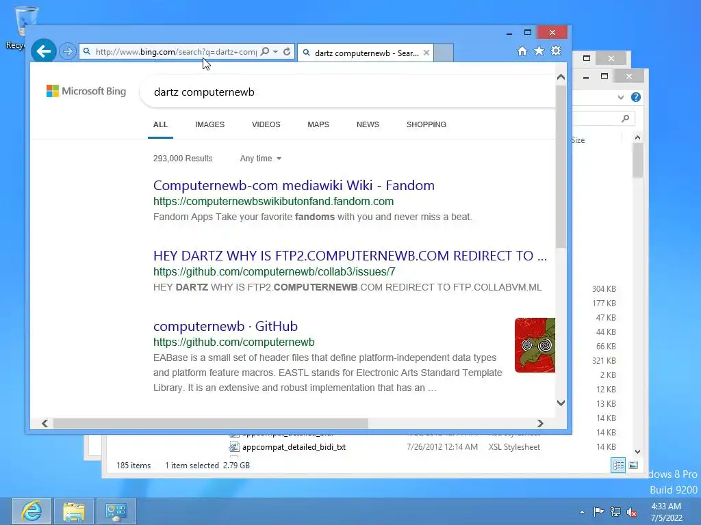Click the IE forward arrow button
The width and height of the screenshot is (701, 525).
coord(68,51)
